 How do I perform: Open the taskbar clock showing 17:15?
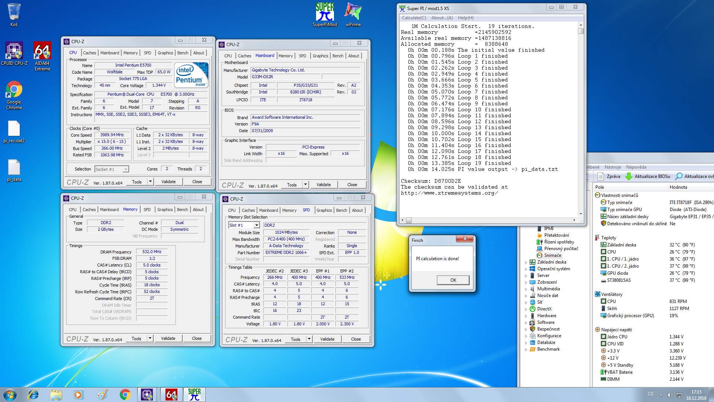(x=696, y=395)
